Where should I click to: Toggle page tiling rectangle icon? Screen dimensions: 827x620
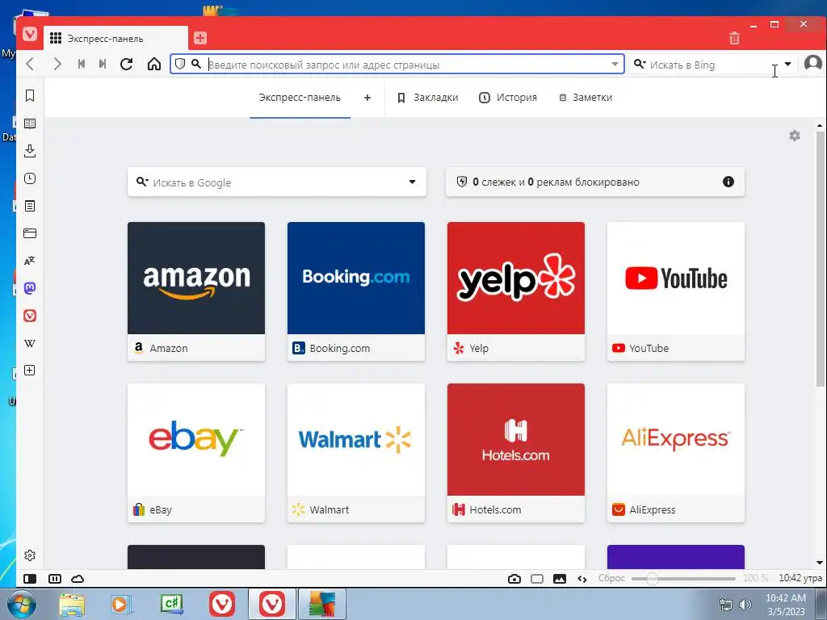pyautogui.click(x=537, y=579)
